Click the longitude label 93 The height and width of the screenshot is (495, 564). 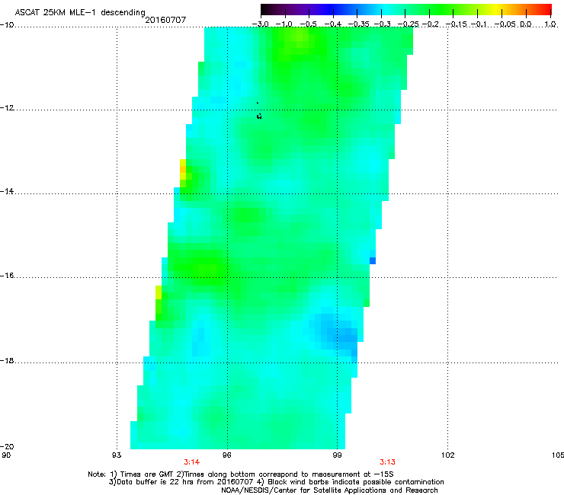pos(117,455)
